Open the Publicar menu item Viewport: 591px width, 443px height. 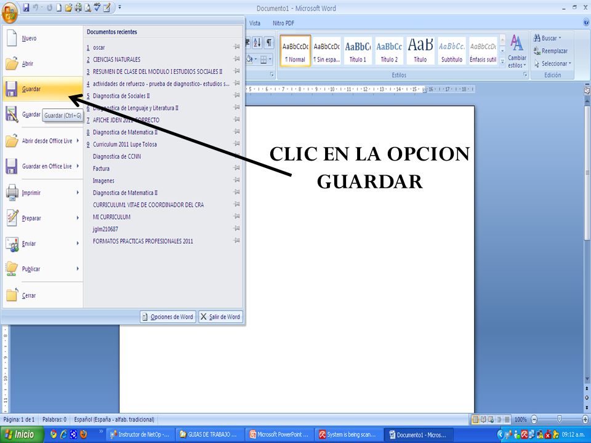click(x=42, y=269)
